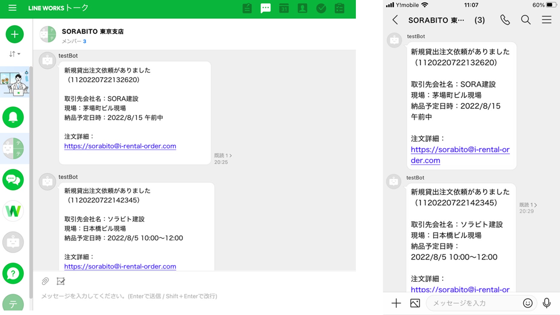The width and height of the screenshot is (560, 315).
Task: Open order link in second desktop message
Action: tap(120, 266)
